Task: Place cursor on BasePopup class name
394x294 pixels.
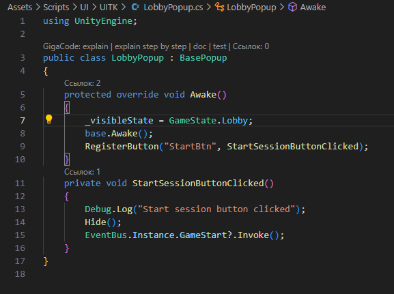Action: [x=203, y=58]
